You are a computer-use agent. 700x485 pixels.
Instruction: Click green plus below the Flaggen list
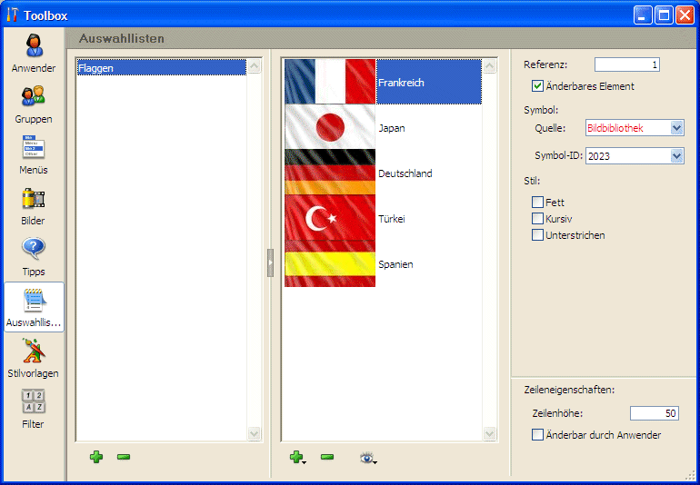click(x=96, y=457)
